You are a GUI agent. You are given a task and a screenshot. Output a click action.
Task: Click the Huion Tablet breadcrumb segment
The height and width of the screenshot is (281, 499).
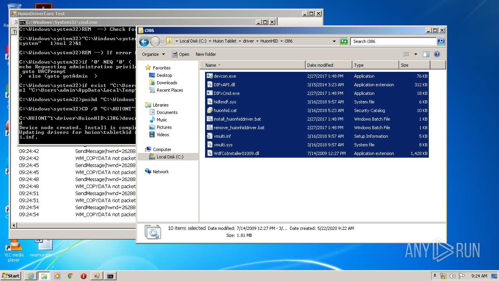coord(225,41)
